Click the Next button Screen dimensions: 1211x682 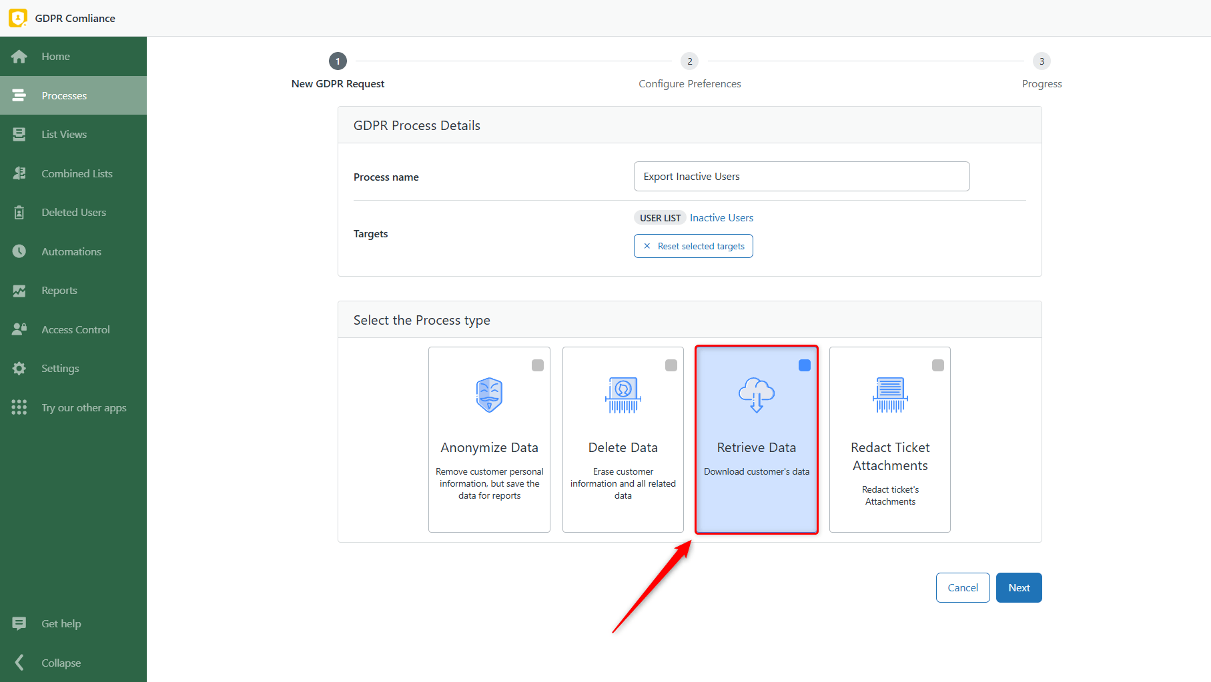tap(1019, 587)
